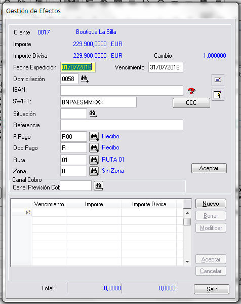Click the CCC button
Image resolution: width=241 pixels, height=304 pixels.
191,102
